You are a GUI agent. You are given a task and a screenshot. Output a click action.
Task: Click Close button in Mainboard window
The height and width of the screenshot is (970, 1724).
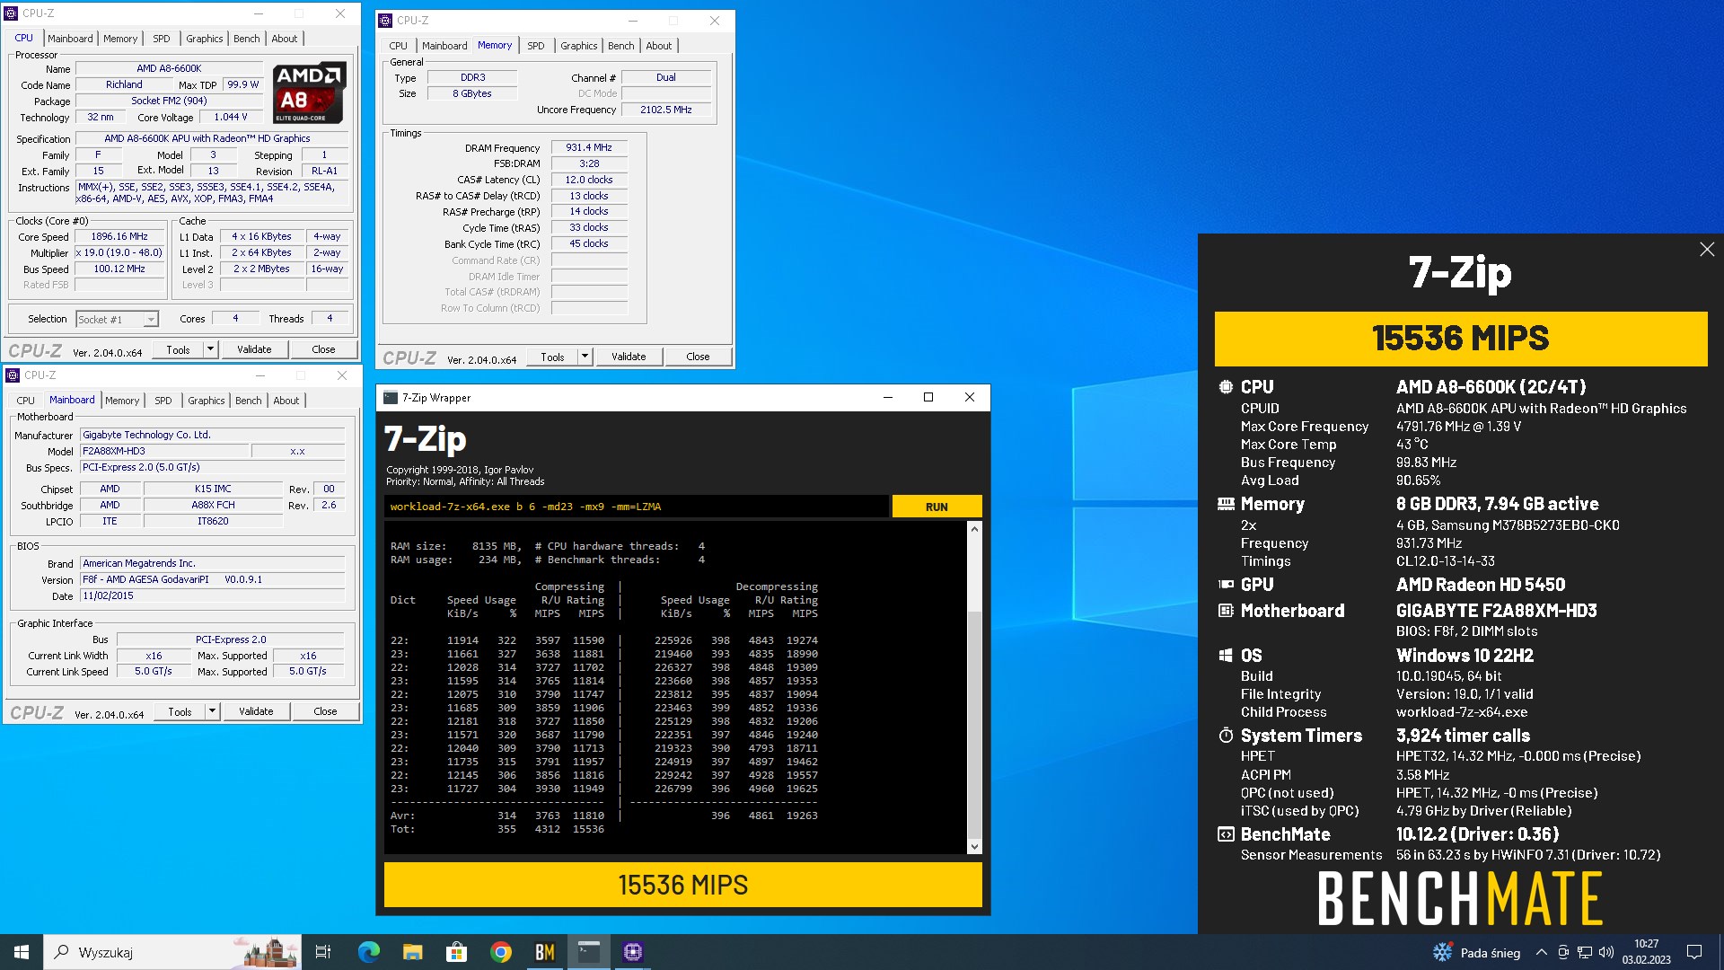click(x=325, y=711)
